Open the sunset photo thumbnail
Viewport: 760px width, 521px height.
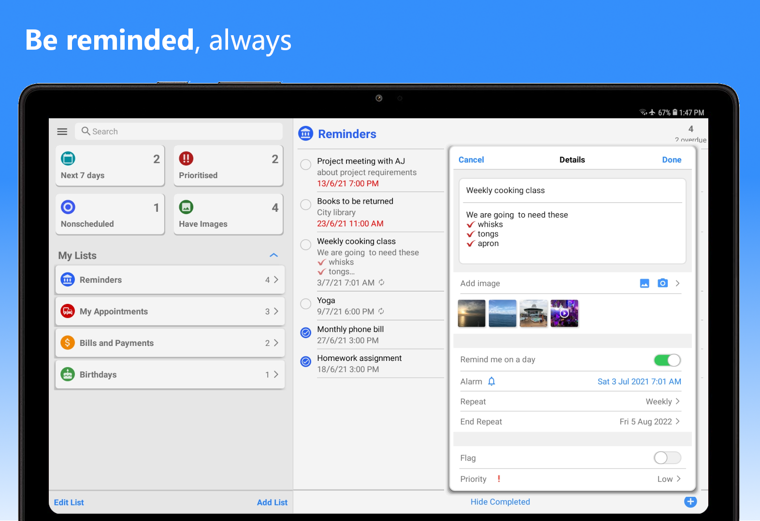coord(472,314)
